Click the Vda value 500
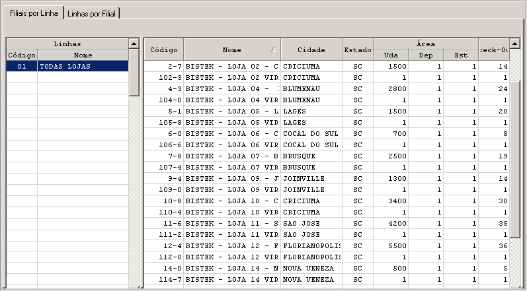This screenshot has height=291, width=527. (x=391, y=269)
